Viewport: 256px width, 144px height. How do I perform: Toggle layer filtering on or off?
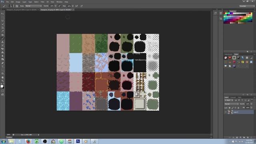[x=252, y=100]
